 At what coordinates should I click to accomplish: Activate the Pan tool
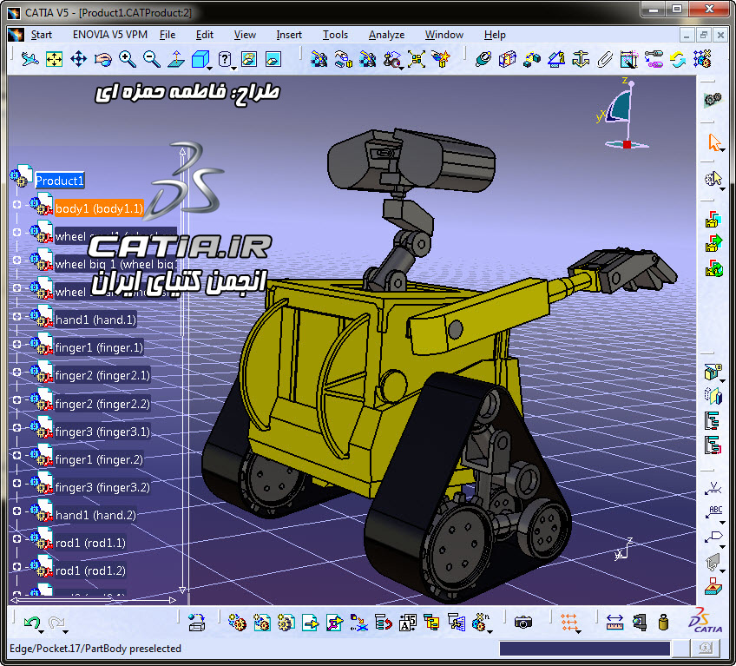78,60
